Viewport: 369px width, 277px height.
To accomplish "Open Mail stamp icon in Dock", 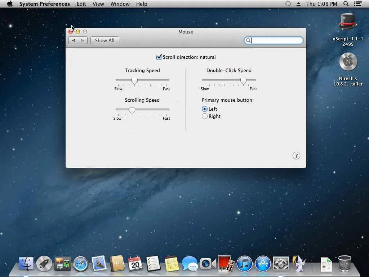I will click(99, 263).
